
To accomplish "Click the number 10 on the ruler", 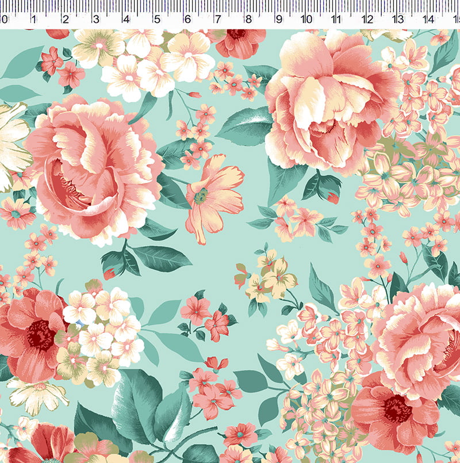I will pos(306,20).
